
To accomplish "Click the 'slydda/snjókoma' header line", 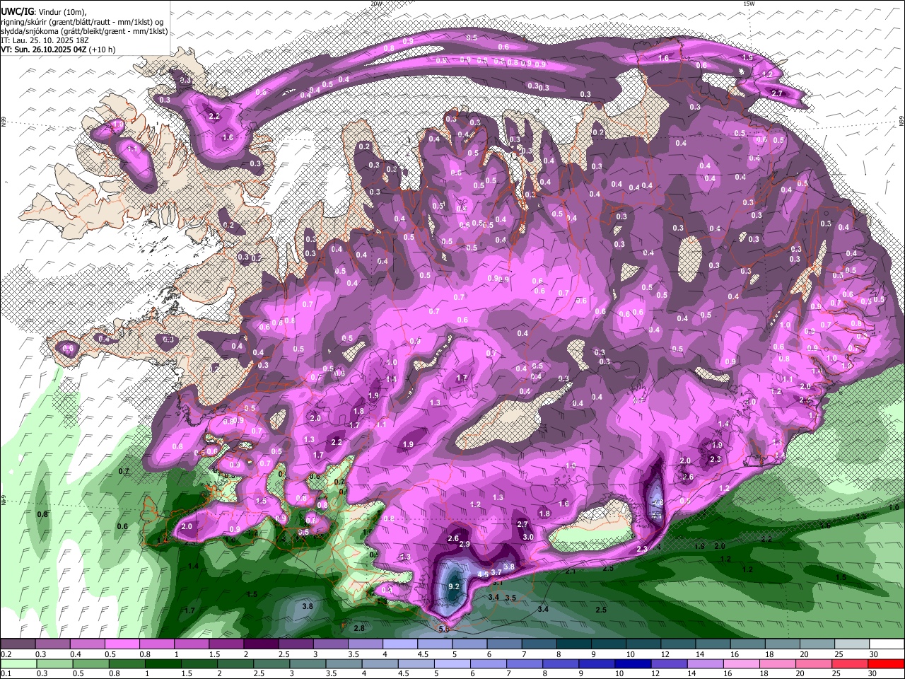I will pyautogui.click(x=84, y=31).
